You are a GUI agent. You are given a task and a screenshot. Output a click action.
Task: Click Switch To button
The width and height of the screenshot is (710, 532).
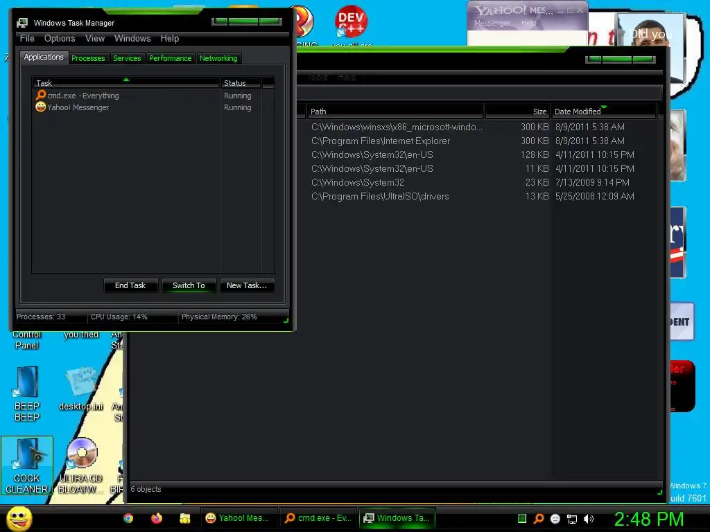(x=189, y=285)
